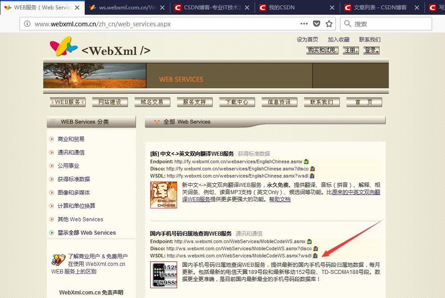Close the 我的CSDN tab
The width and height of the screenshot is (445, 298).
pos(332,8)
